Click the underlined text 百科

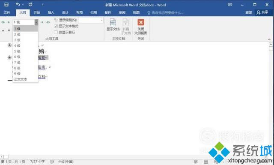click(x=42, y=77)
